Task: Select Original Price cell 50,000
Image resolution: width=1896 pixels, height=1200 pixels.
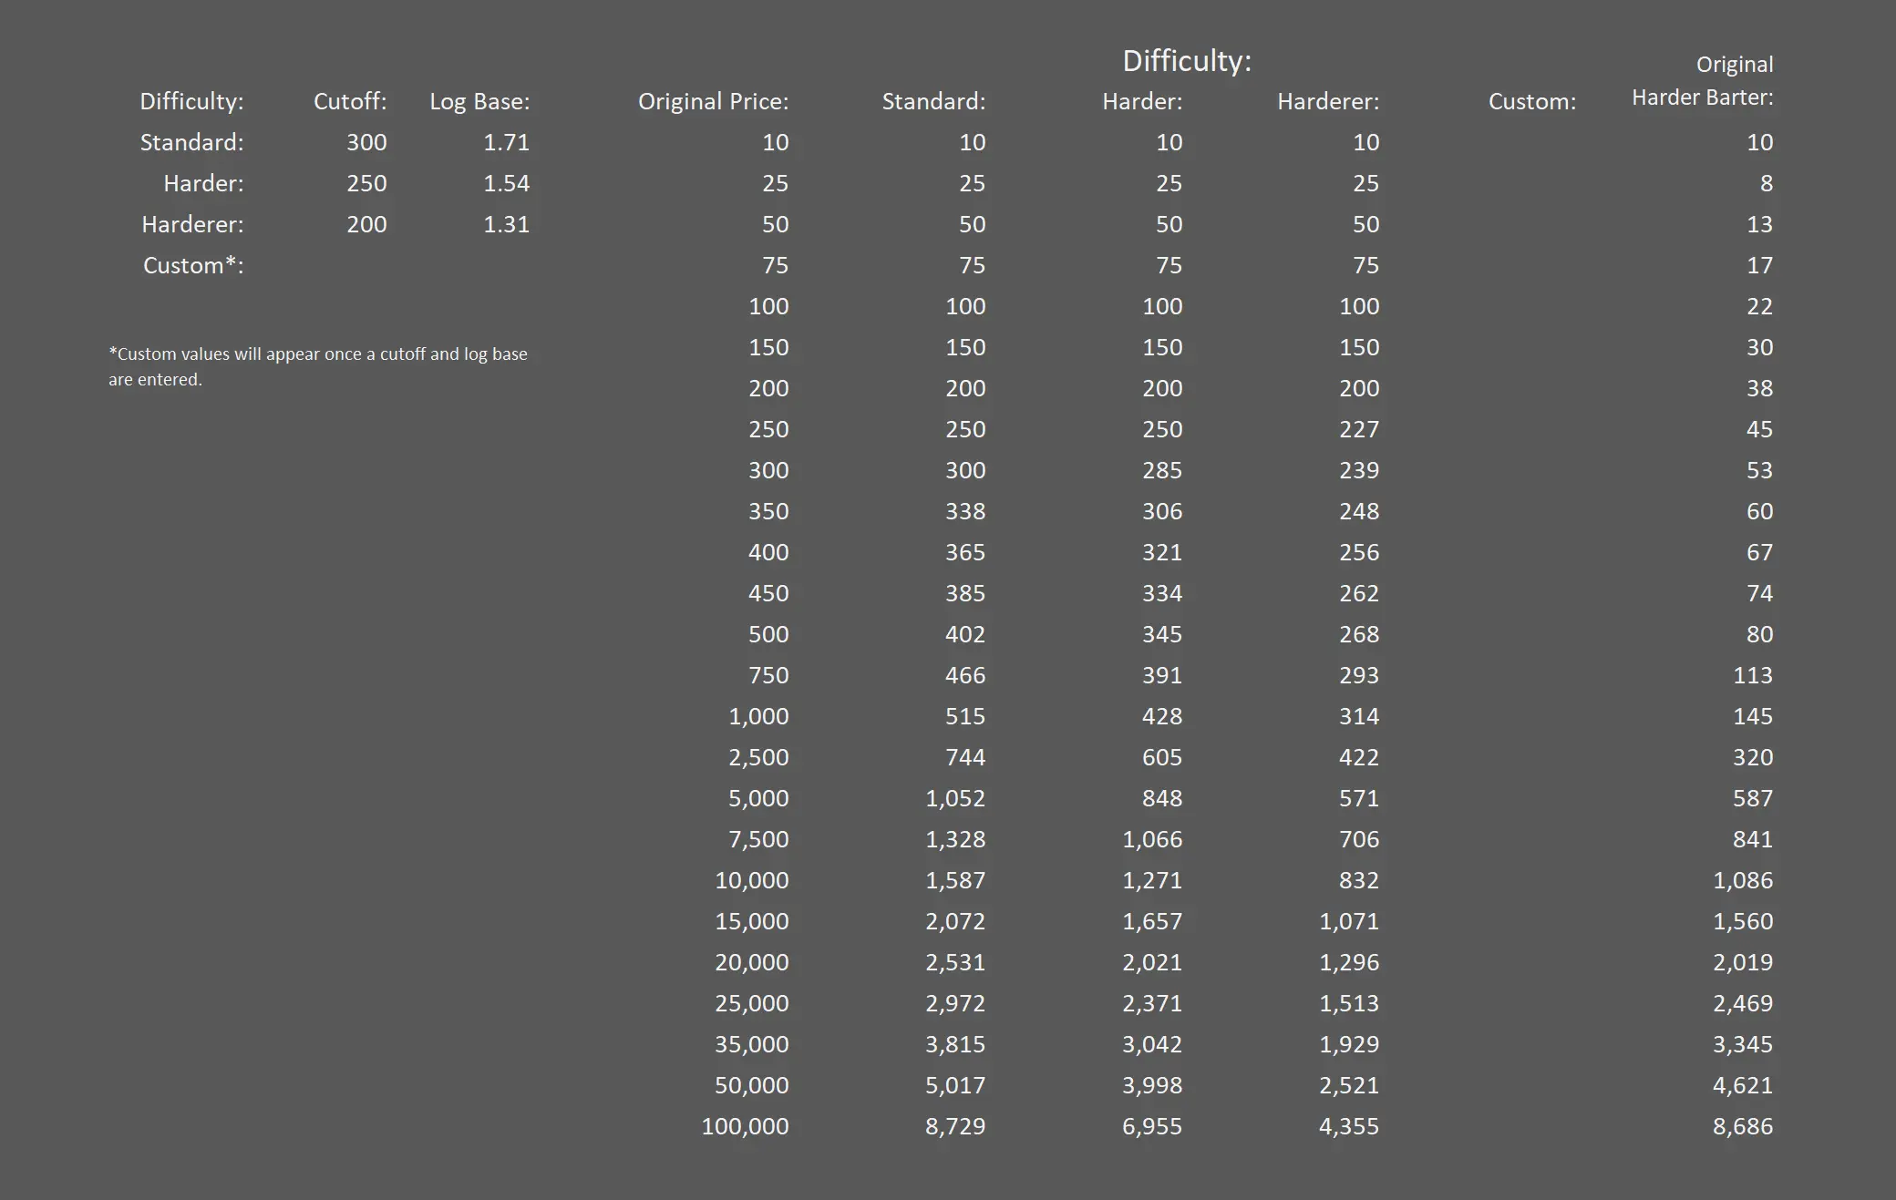Action: tap(752, 1085)
